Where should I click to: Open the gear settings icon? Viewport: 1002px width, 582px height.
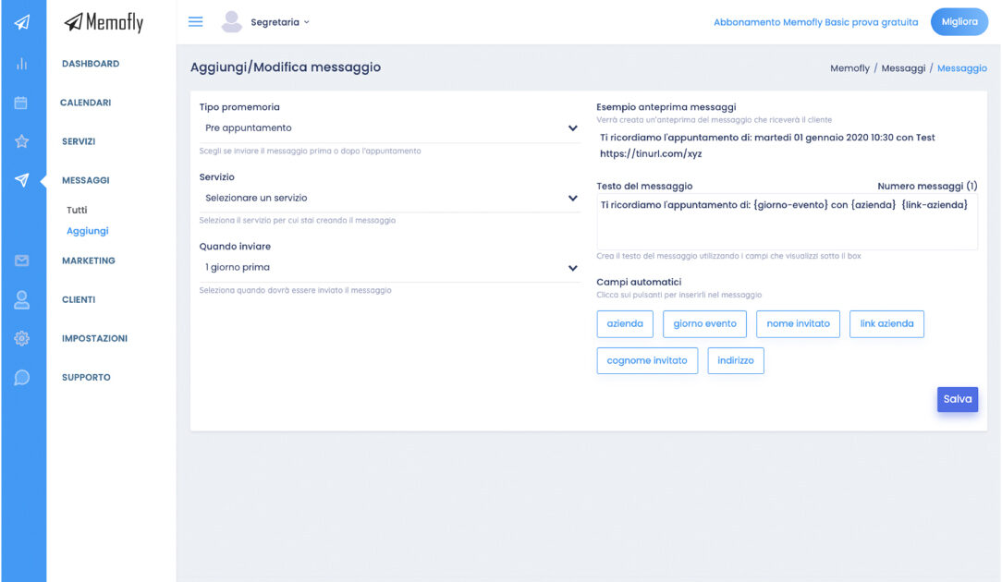click(22, 338)
